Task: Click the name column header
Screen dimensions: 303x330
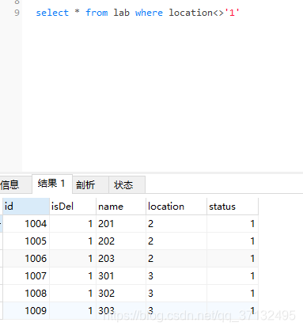Action: [121, 207]
